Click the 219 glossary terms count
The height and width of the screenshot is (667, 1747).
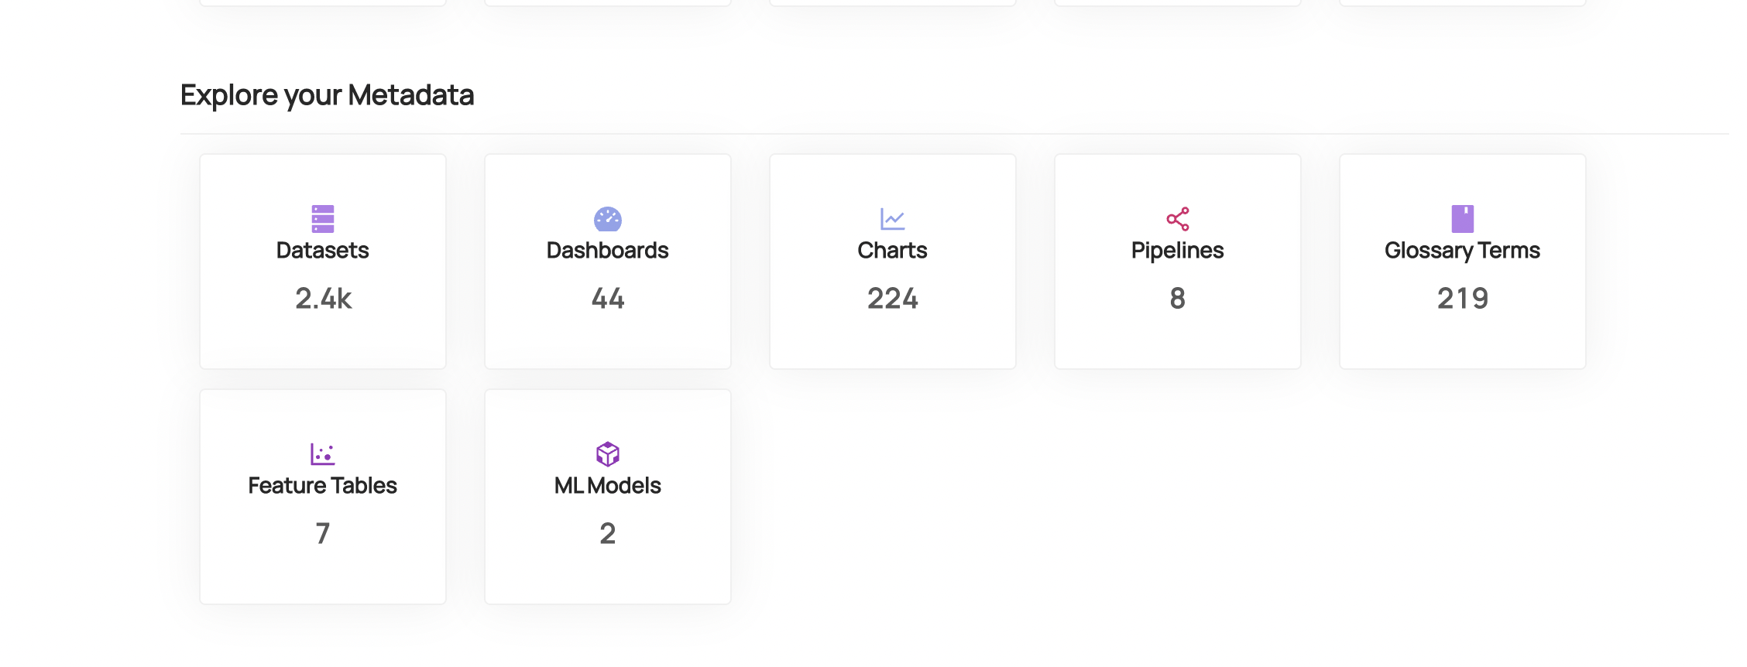pyautogui.click(x=1462, y=299)
